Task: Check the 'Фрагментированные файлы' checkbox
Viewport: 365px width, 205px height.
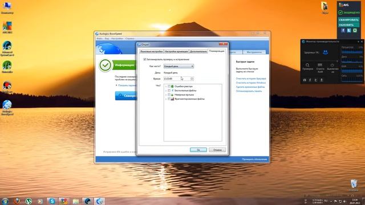Action: pos(169,99)
